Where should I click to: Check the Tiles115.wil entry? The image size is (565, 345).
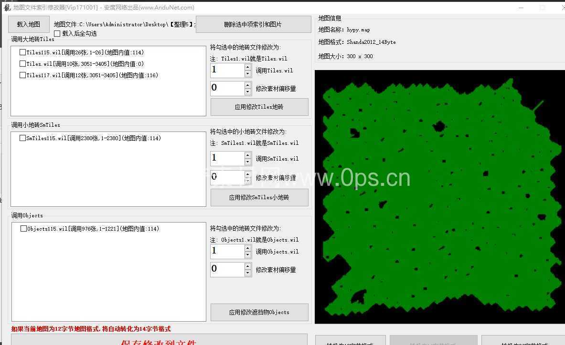pos(22,52)
